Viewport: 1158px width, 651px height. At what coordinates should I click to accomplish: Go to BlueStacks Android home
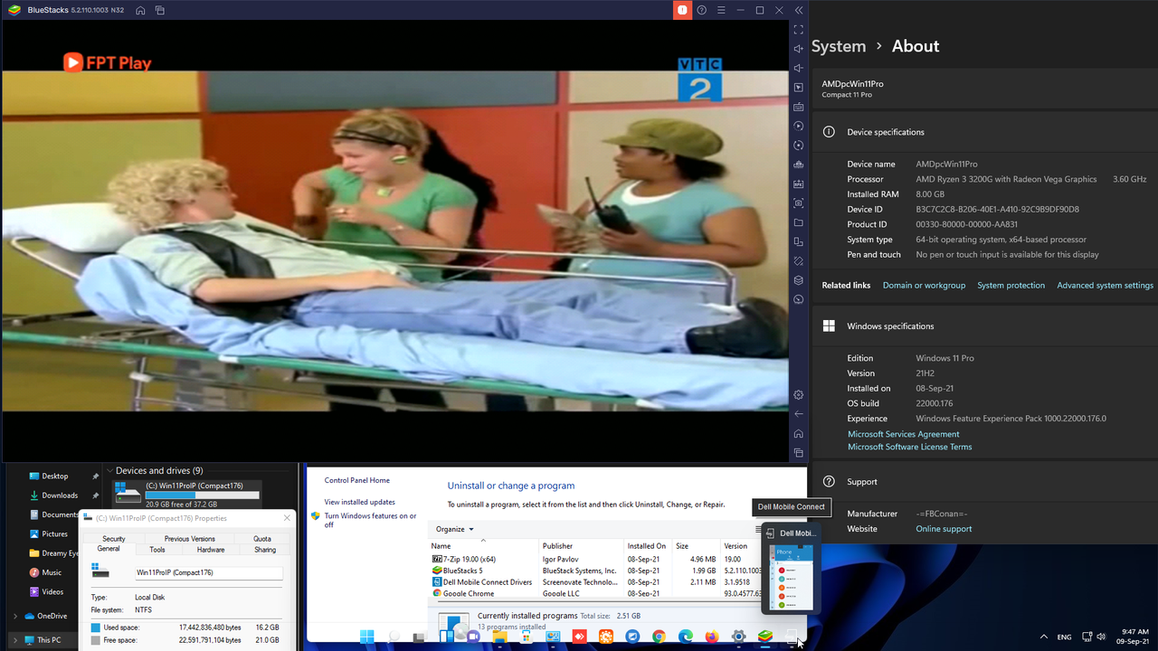(x=798, y=434)
